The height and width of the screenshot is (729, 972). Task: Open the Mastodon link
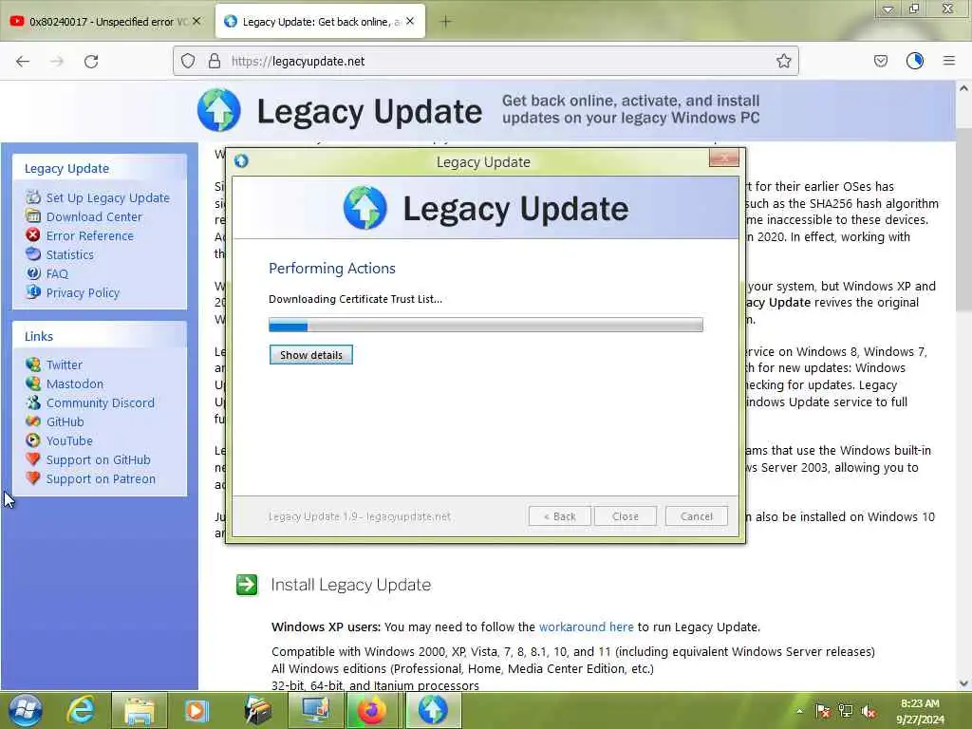pyautogui.click(x=74, y=383)
